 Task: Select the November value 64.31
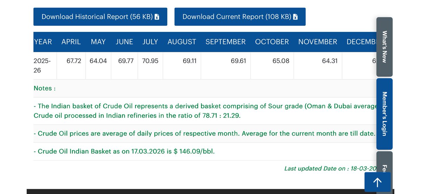point(330,61)
